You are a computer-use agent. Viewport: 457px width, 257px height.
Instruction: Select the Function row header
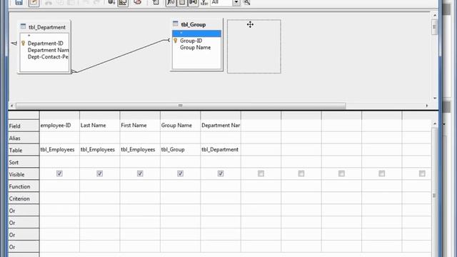(24, 186)
